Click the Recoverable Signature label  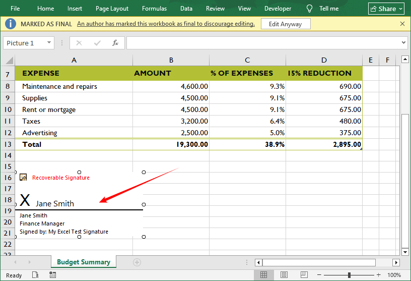click(61, 178)
